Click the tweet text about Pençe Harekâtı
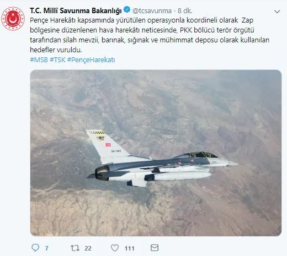Image resolution: width=287 pixels, height=256 pixels. point(150,35)
